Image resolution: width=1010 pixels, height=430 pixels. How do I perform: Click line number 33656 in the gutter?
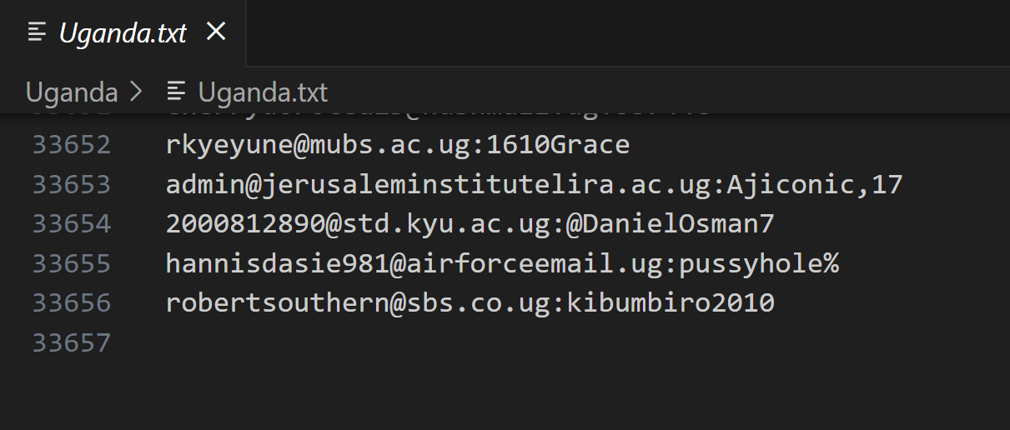pyautogui.click(x=72, y=302)
